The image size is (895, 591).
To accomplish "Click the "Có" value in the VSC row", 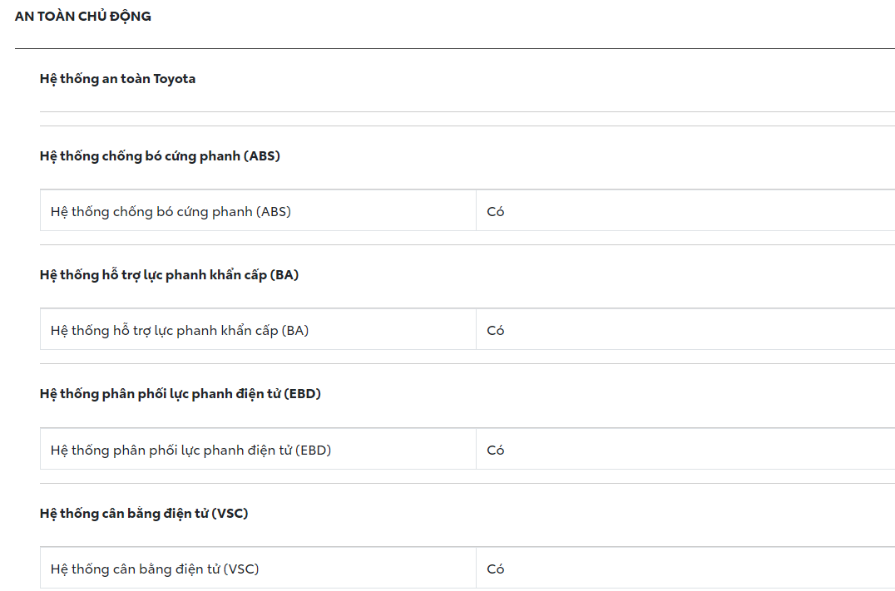I will tap(496, 569).
